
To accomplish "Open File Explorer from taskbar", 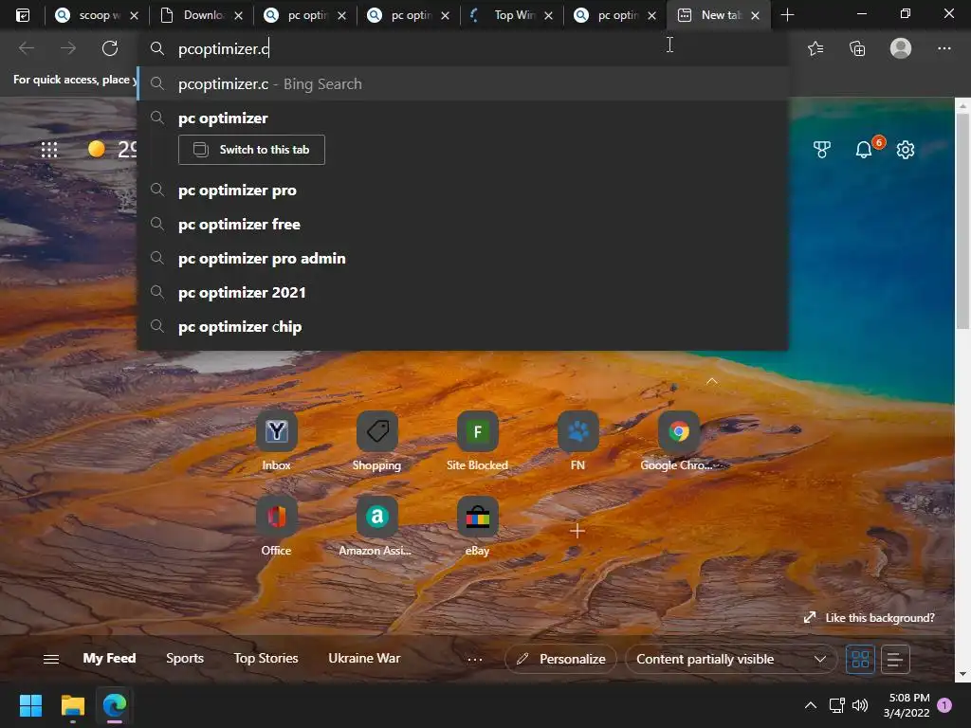I will coord(72,705).
